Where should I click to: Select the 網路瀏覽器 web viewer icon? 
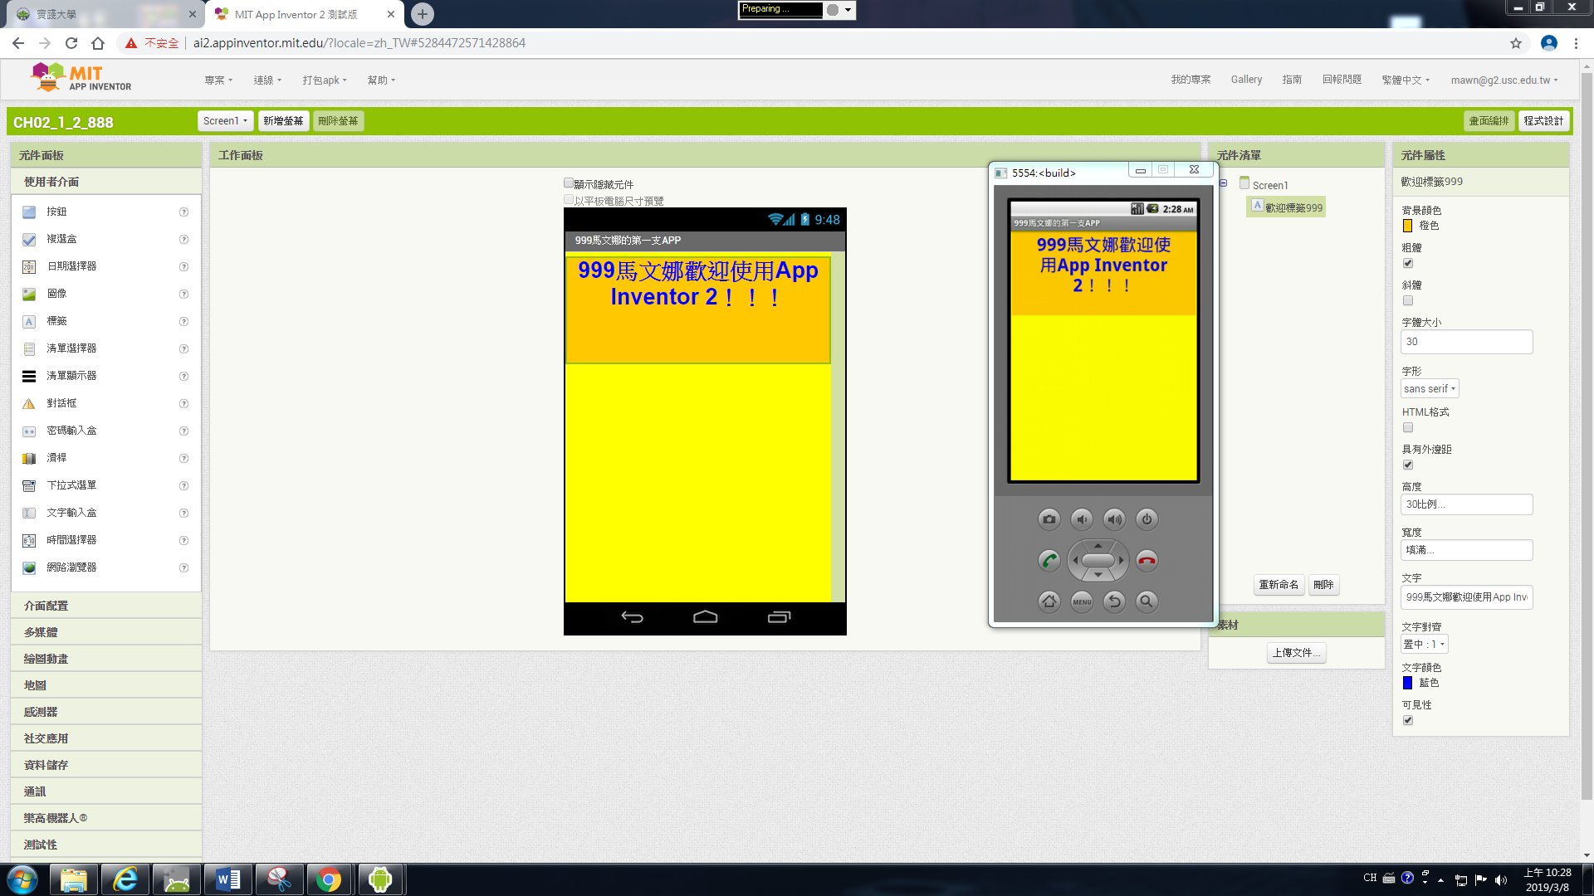[29, 568]
